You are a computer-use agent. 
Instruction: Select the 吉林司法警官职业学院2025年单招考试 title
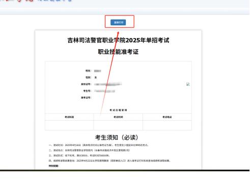point(118,41)
